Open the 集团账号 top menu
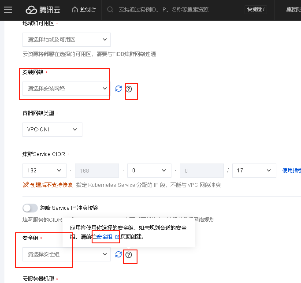The height and width of the screenshot is (283, 301). pos(293,10)
